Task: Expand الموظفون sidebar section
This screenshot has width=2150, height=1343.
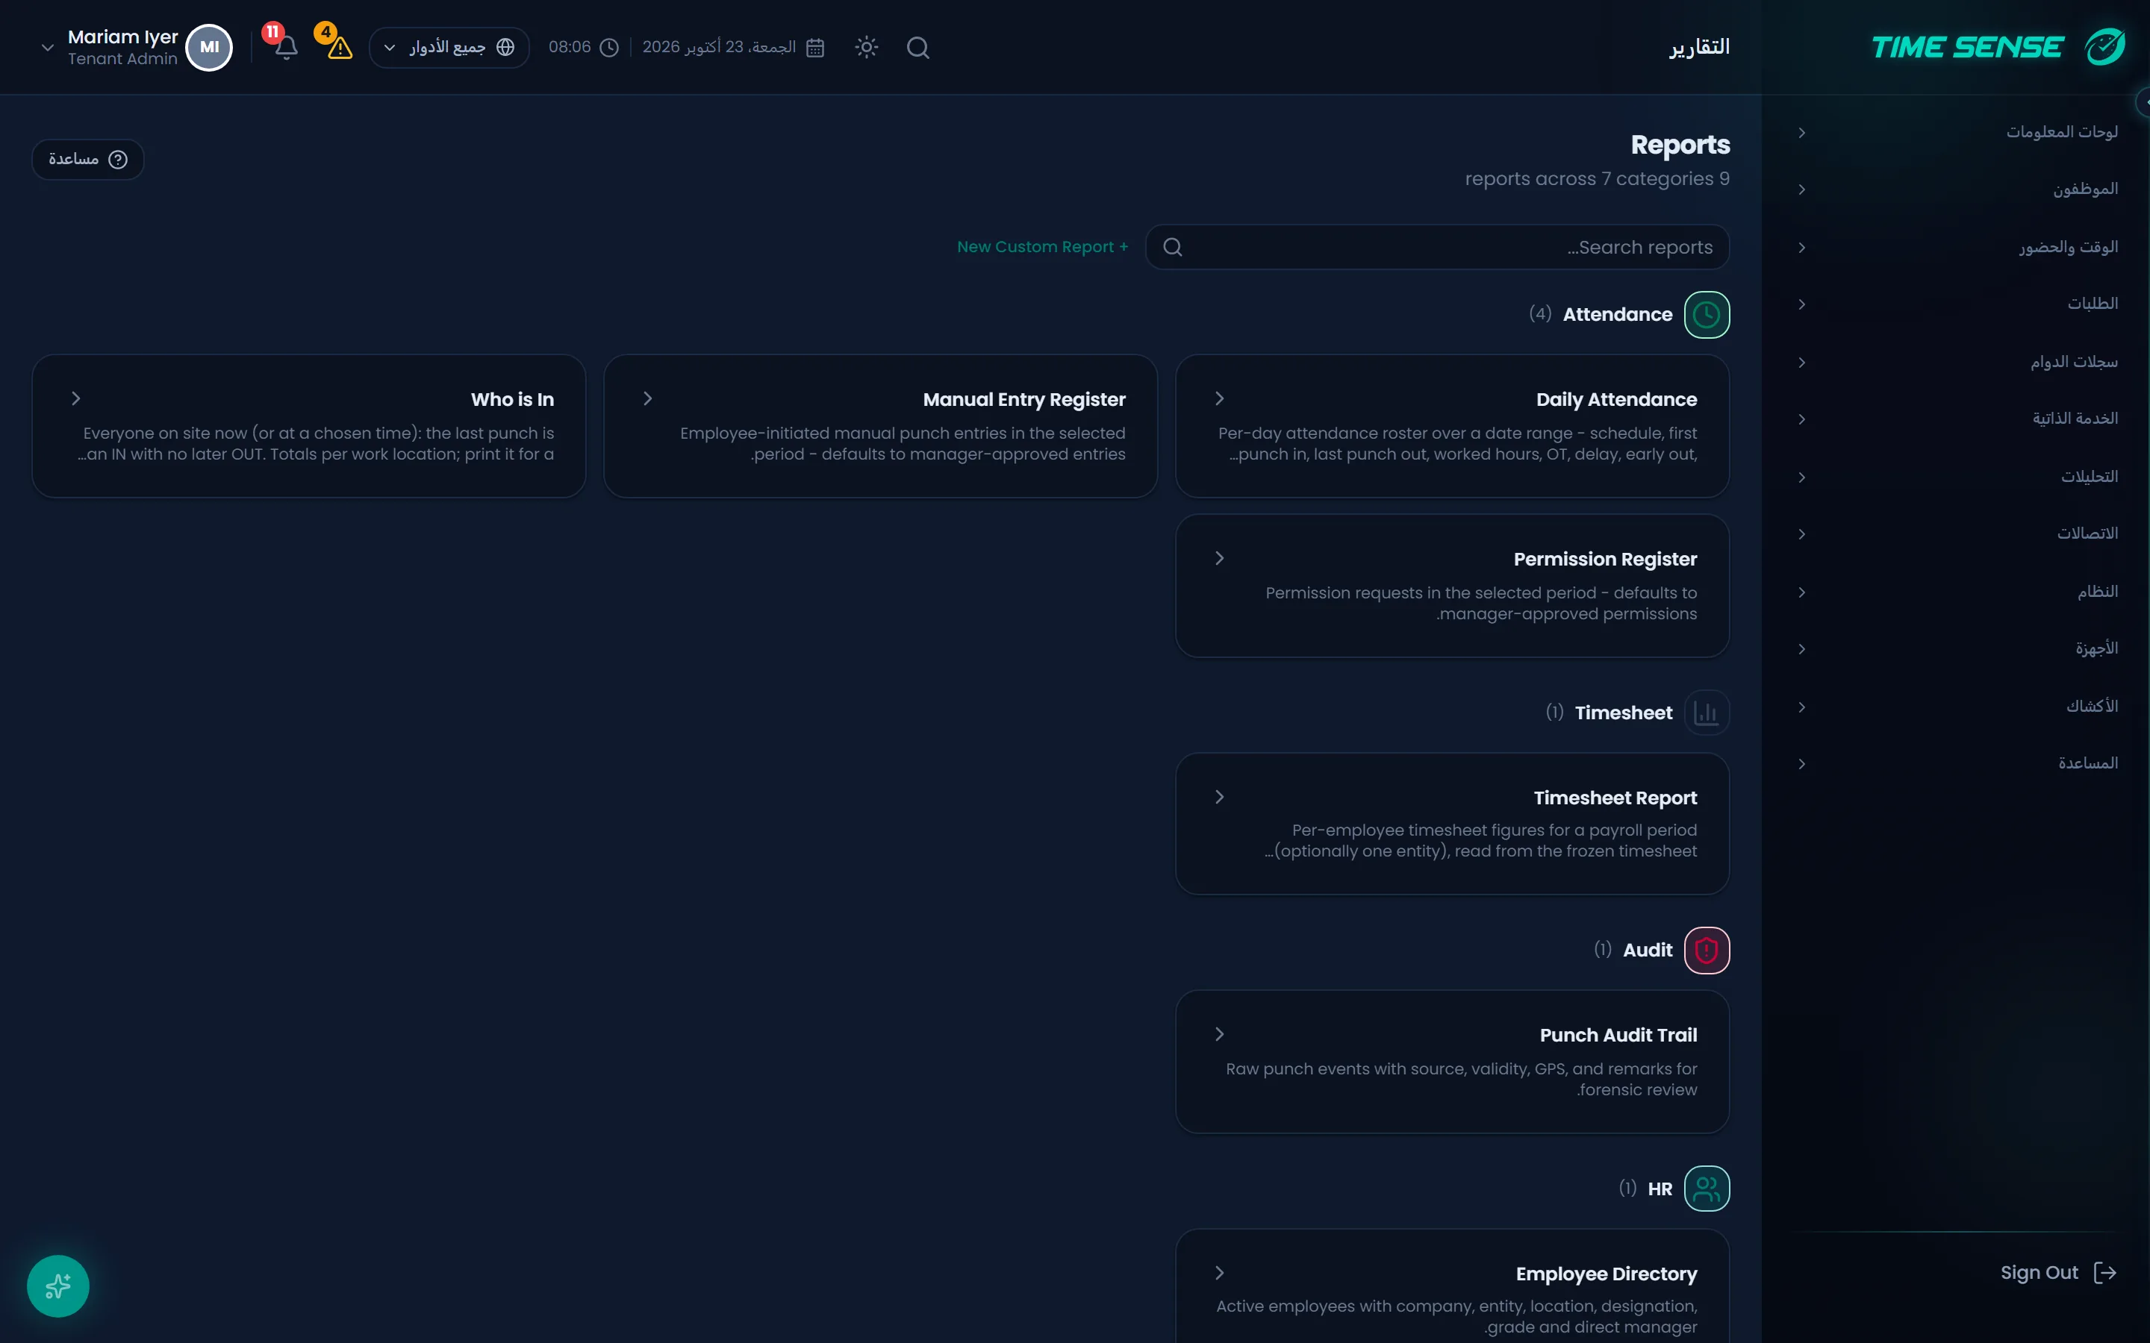Action: [1958, 190]
